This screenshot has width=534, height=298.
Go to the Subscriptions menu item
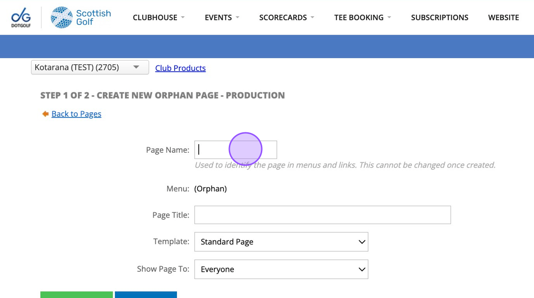click(440, 18)
